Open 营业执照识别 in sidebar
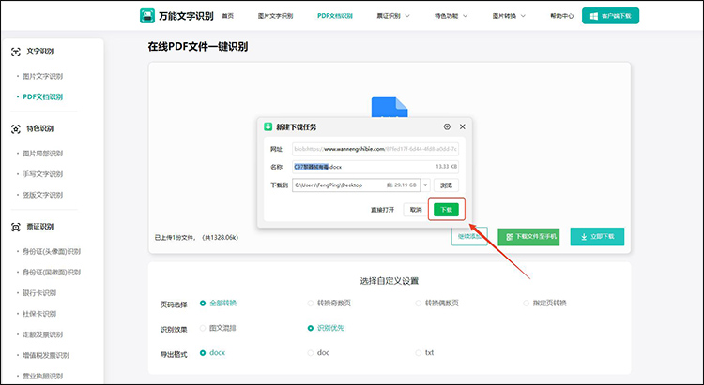The image size is (704, 385). [42, 376]
